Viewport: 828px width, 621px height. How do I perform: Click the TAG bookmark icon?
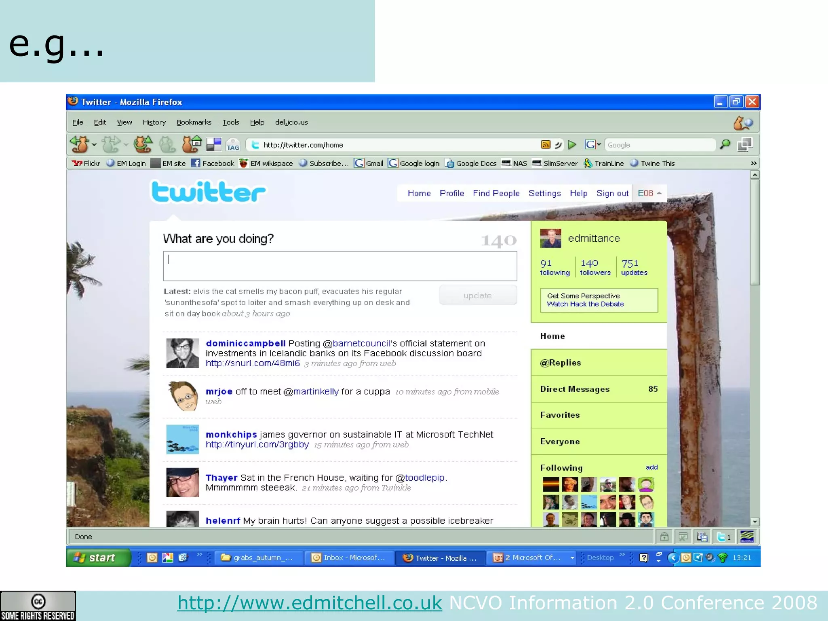pos(232,145)
